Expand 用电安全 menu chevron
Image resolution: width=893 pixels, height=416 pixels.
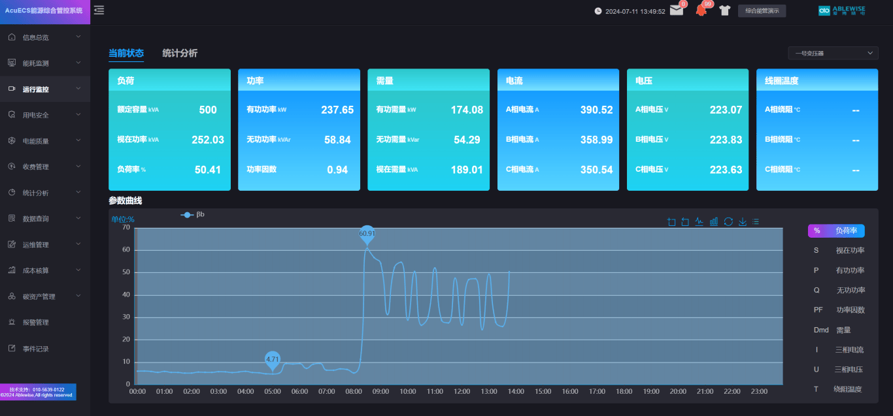pyautogui.click(x=78, y=114)
